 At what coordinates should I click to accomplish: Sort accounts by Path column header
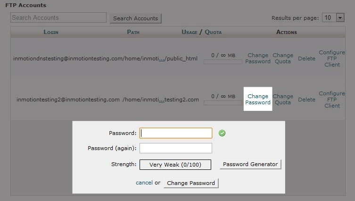point(133,32)
